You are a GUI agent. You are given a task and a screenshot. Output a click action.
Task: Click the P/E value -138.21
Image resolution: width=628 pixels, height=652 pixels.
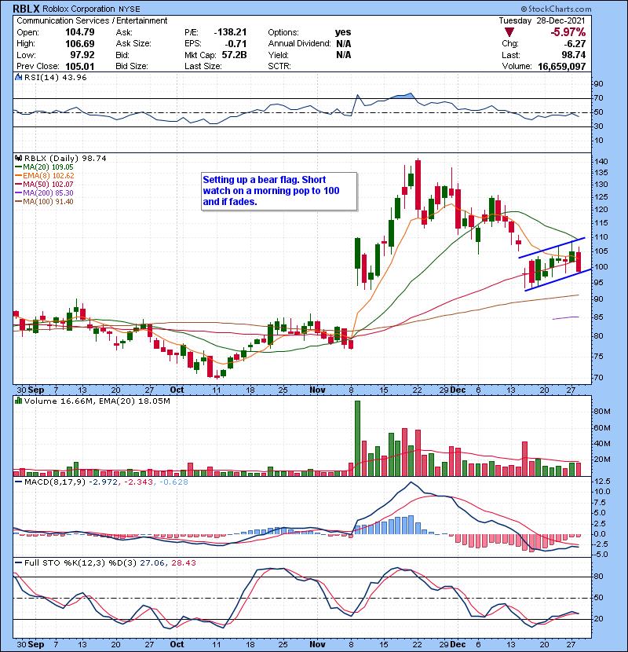click(230, 32)
